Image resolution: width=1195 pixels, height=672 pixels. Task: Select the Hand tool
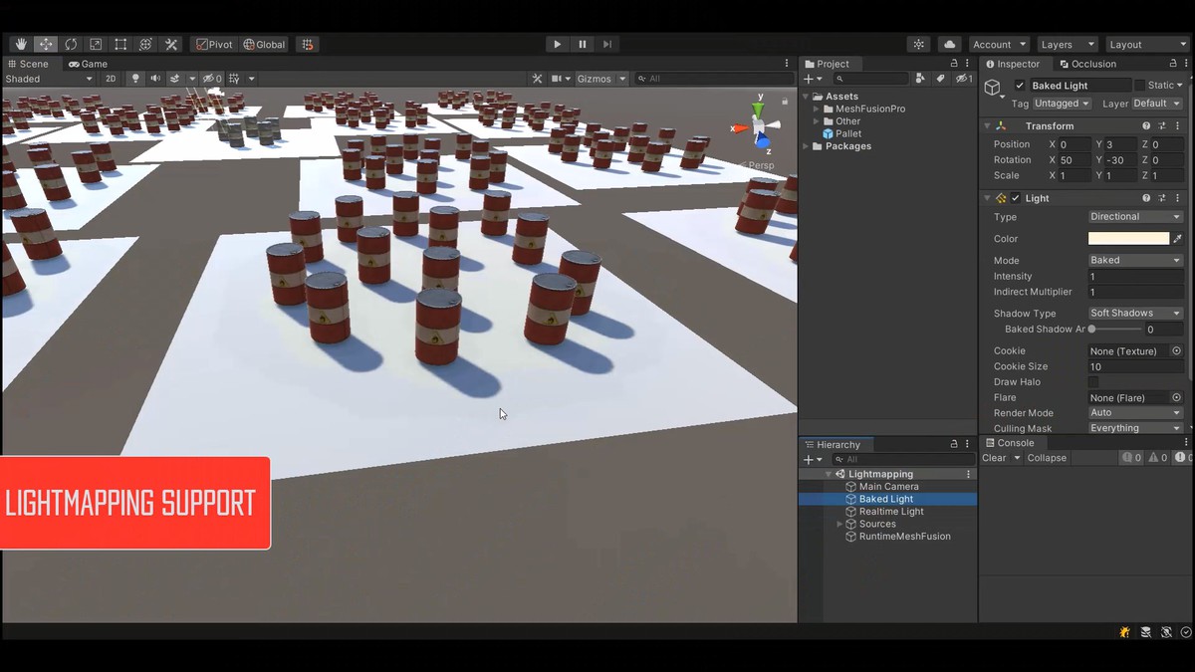point(21,44)
